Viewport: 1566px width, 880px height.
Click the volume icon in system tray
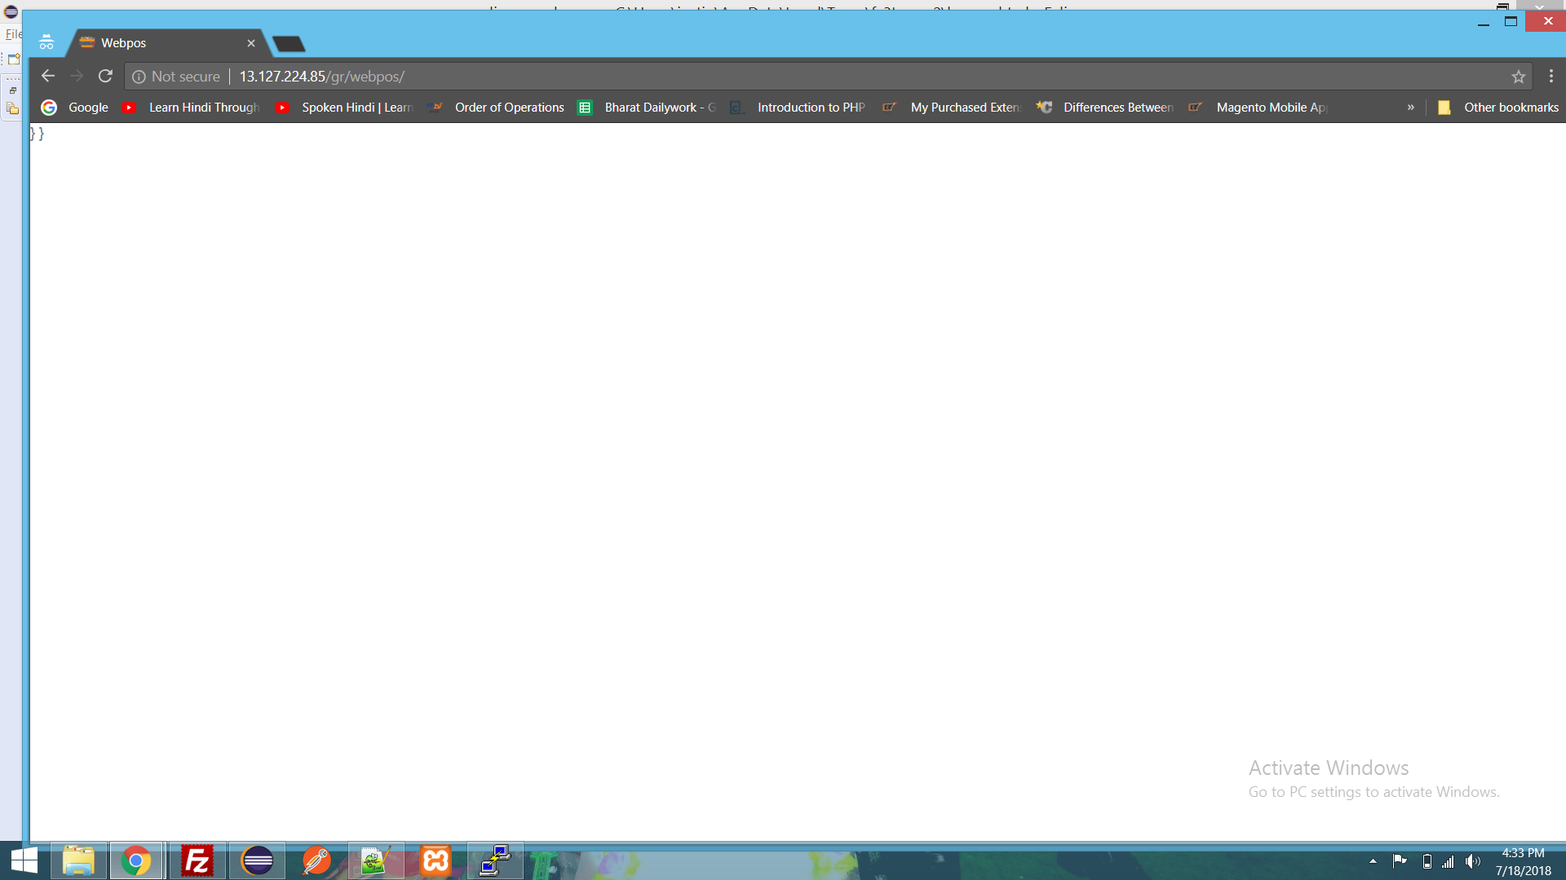click(x=1472, y=861)
